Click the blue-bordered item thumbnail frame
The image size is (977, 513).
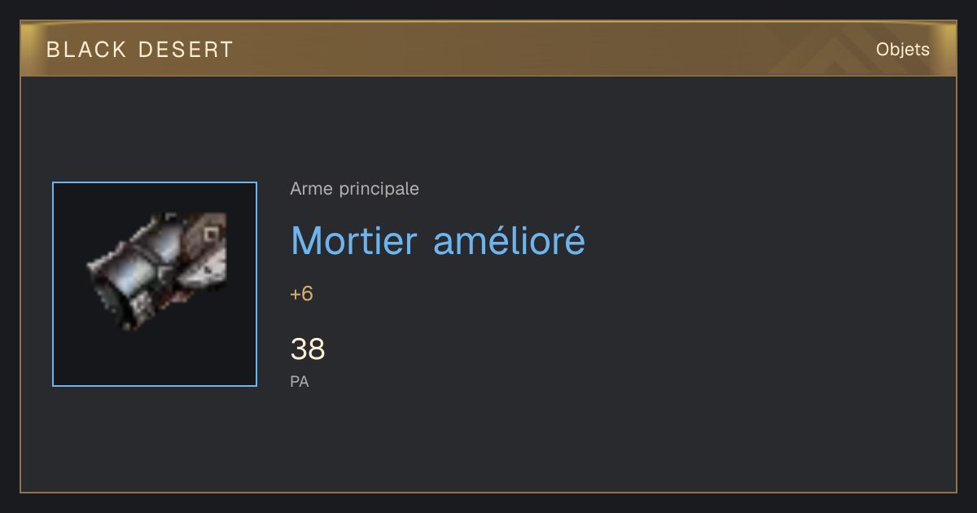pyautogui.click(x=155, y=284)
